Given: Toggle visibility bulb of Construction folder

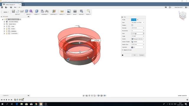Looking at the screenshot, I should pos(7,34).
